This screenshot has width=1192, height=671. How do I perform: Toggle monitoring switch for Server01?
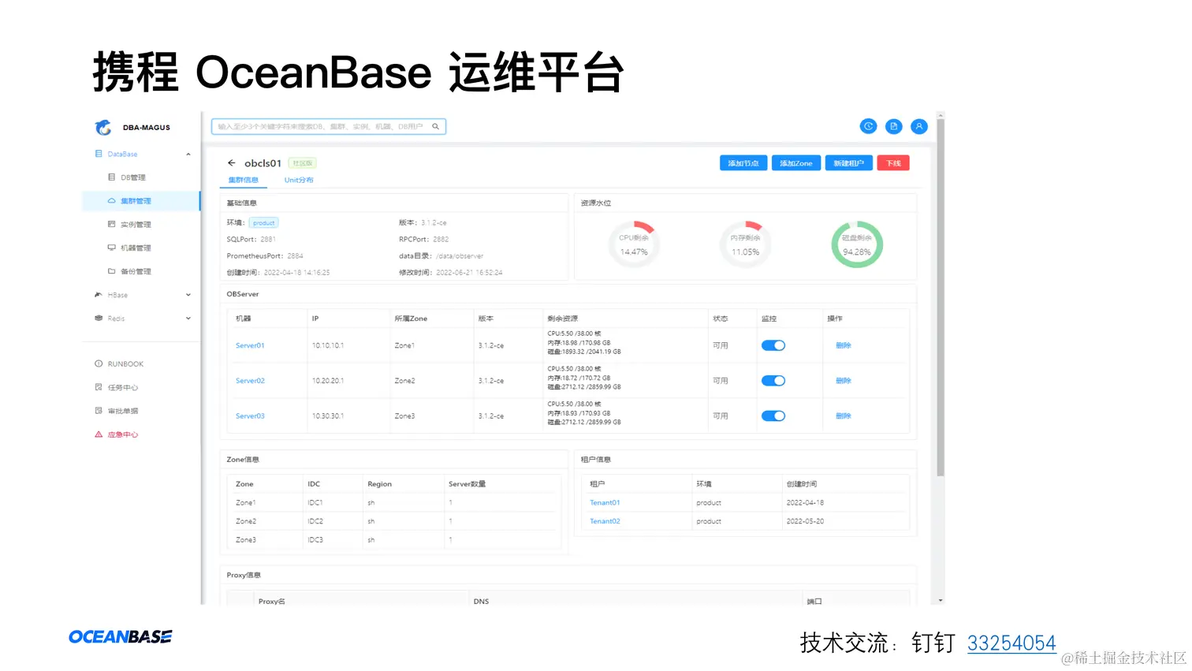click(773, 345)
